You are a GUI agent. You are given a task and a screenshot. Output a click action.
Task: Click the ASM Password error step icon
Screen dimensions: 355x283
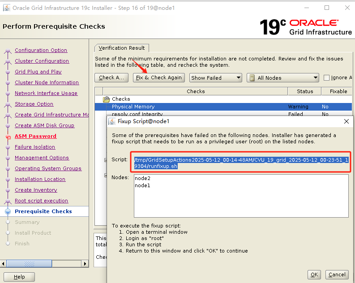click(8, 137)
